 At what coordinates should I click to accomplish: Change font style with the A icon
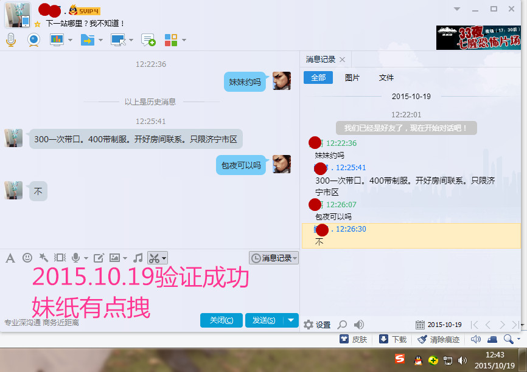(10, 258)
